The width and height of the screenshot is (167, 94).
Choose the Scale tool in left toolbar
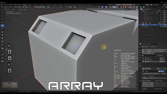[x=2, y=32]
